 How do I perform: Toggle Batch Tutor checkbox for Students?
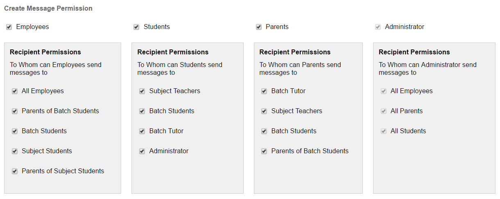pos(142,131)
